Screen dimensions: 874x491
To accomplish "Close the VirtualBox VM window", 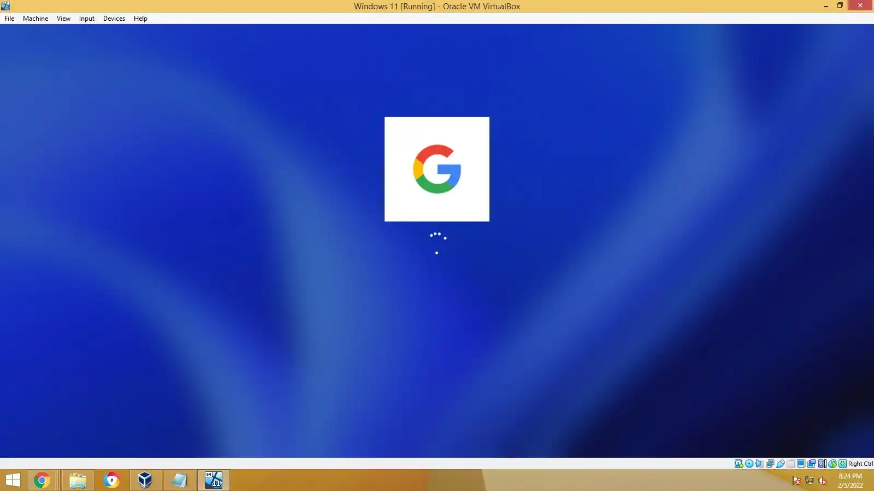I will [860, 6].
